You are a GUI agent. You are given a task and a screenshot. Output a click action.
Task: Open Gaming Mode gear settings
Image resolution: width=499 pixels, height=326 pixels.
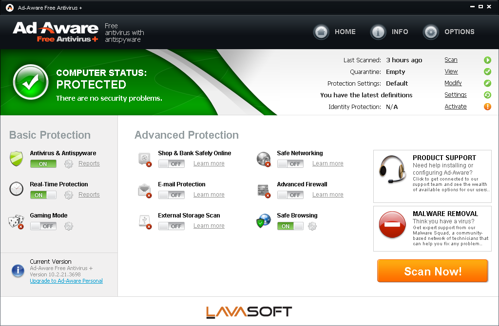pos(69,226)
